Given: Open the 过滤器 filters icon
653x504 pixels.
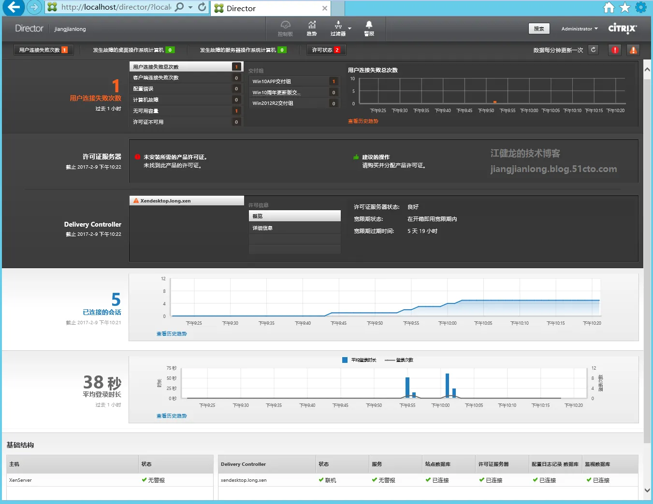Looking at the screenshot, I should point(338,29).
